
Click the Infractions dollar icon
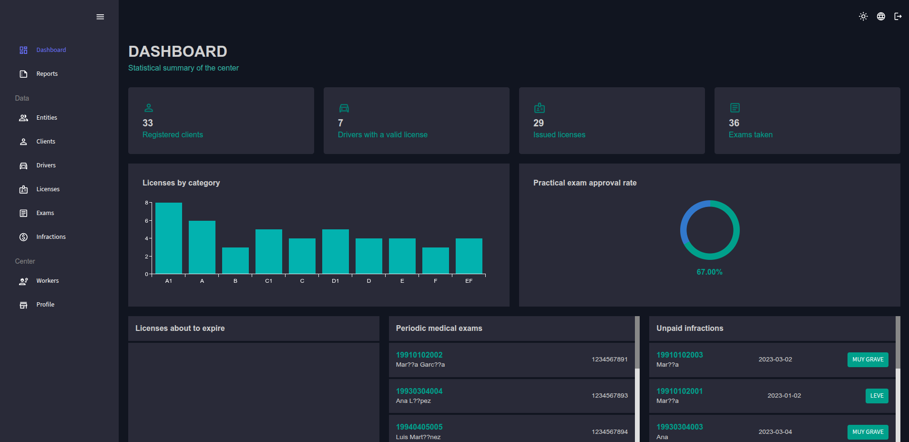(23, 237)
